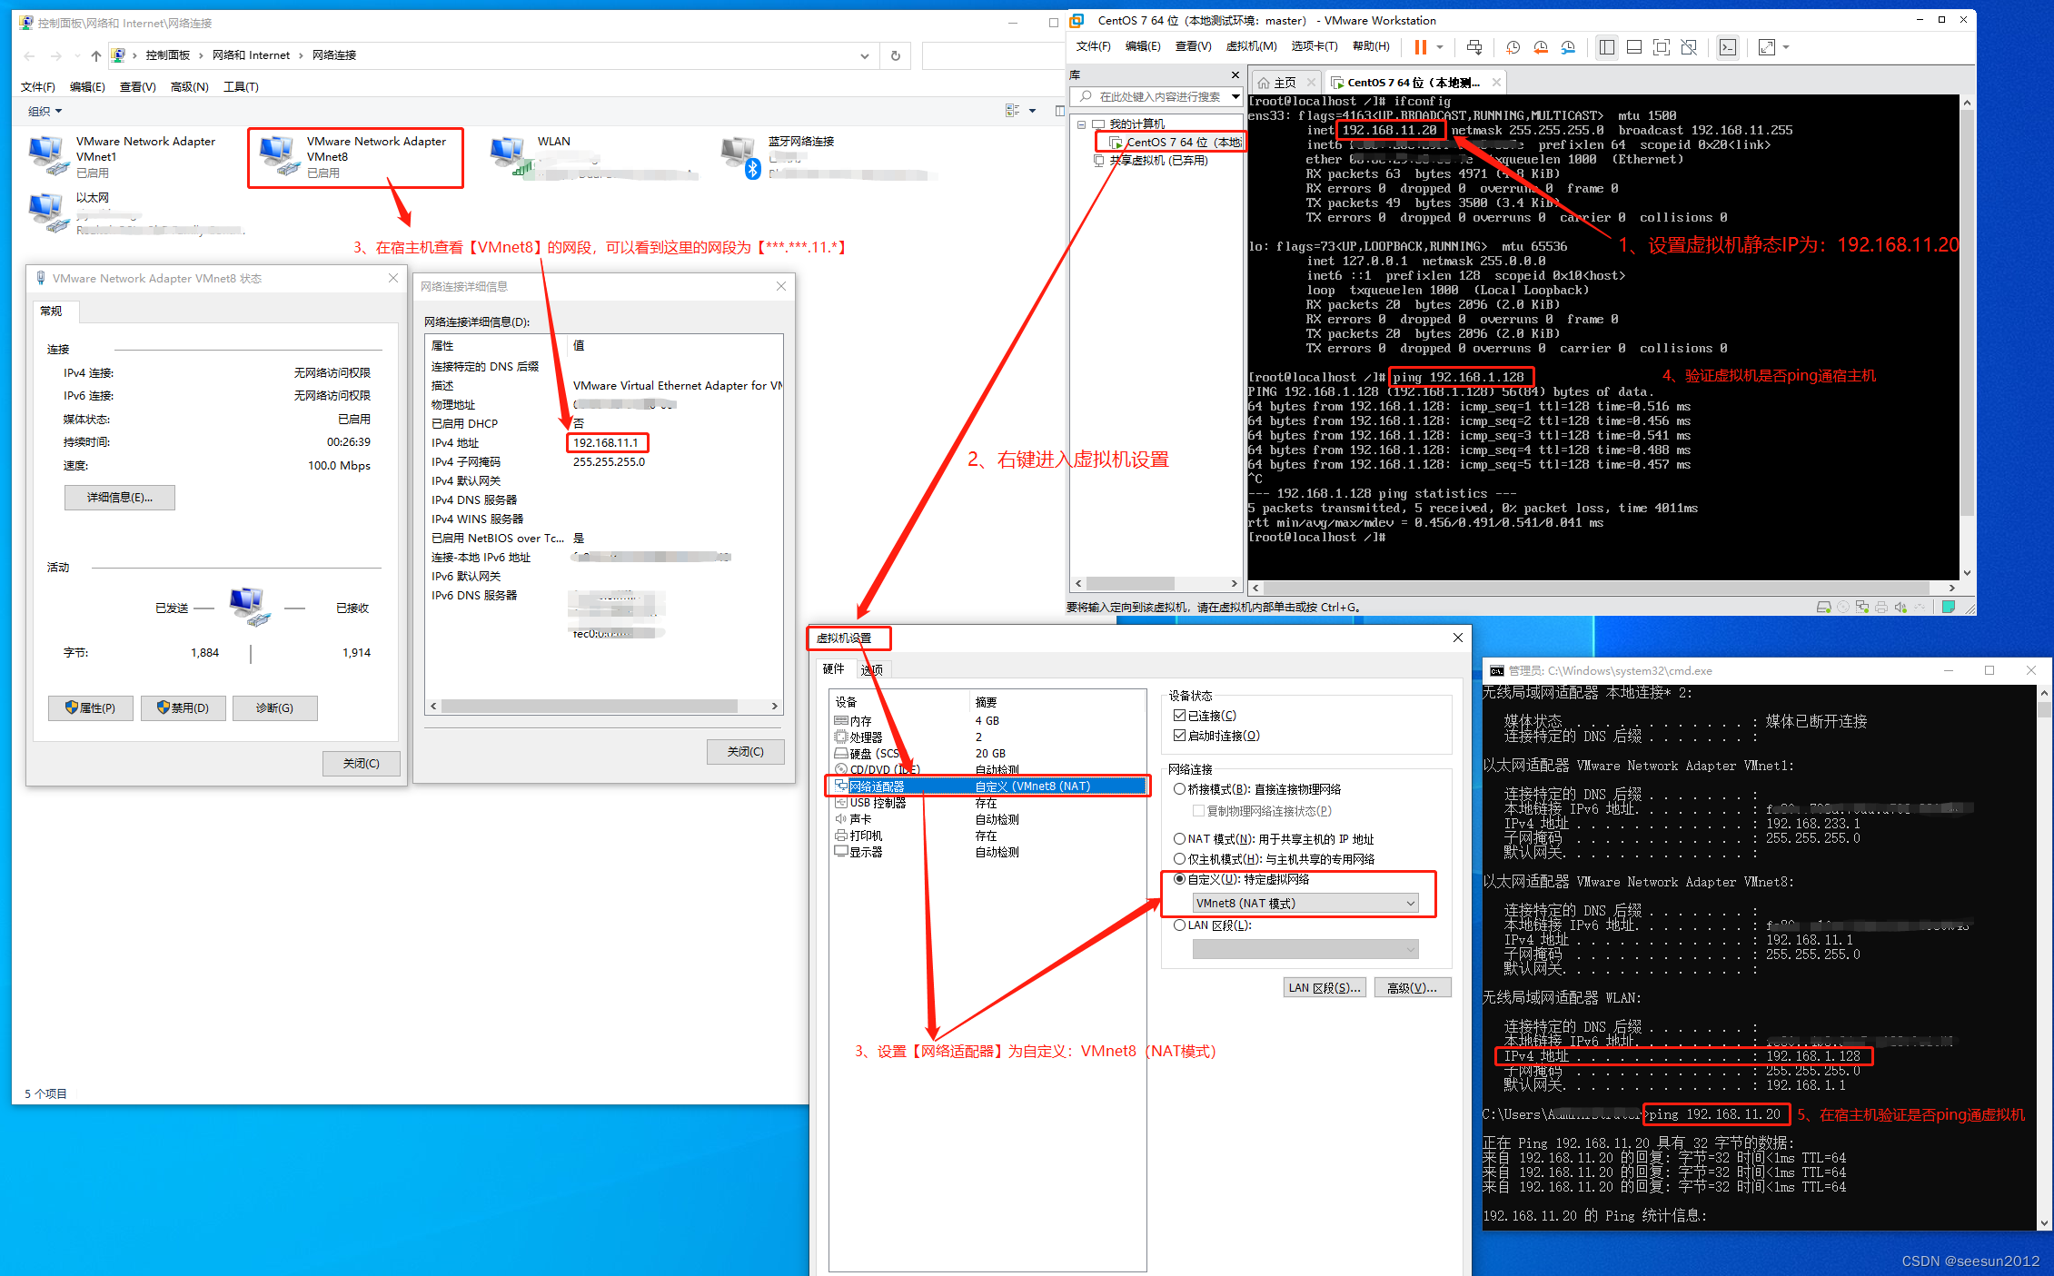Open dropdown arrow next to the suspend button
Screen dimensions: 2054x1276
tap(1440, 47)
